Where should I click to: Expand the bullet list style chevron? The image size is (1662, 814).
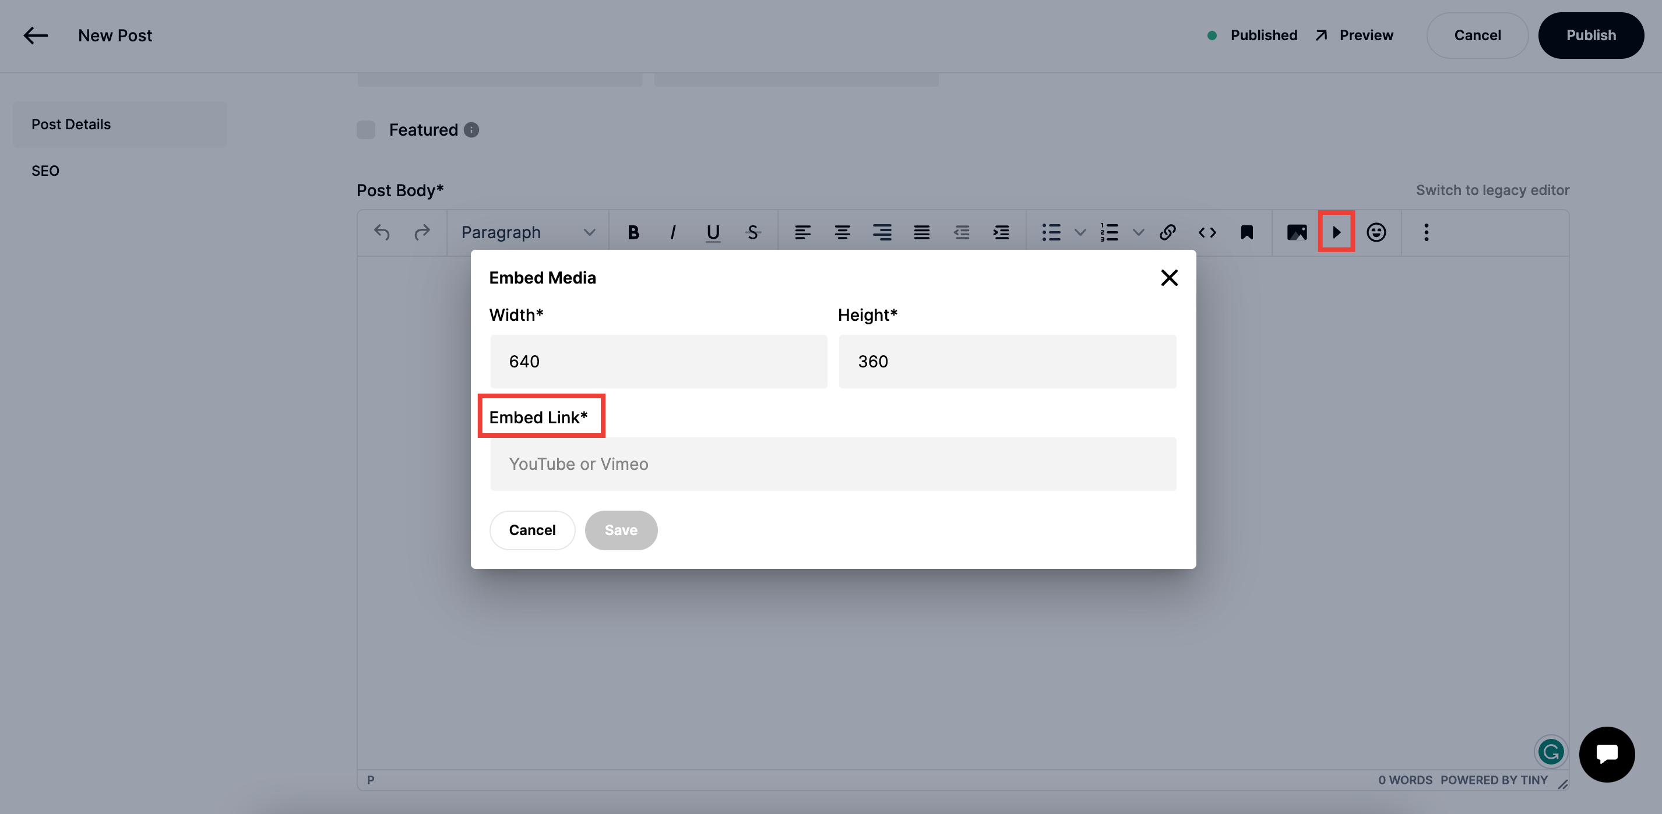point(1080,232)
